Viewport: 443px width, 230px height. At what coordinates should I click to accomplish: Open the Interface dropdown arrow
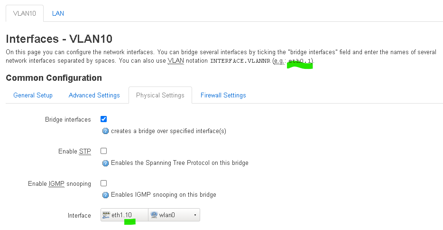[195, 215]
